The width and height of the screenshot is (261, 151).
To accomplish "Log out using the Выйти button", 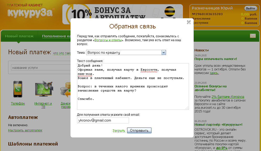I will click(251, 8).
